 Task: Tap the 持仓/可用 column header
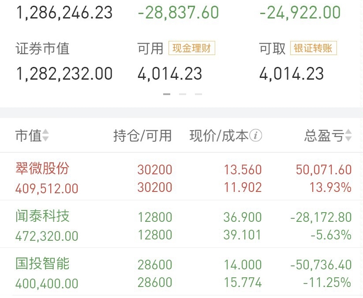pyautogui.click(x=142, y=136)
